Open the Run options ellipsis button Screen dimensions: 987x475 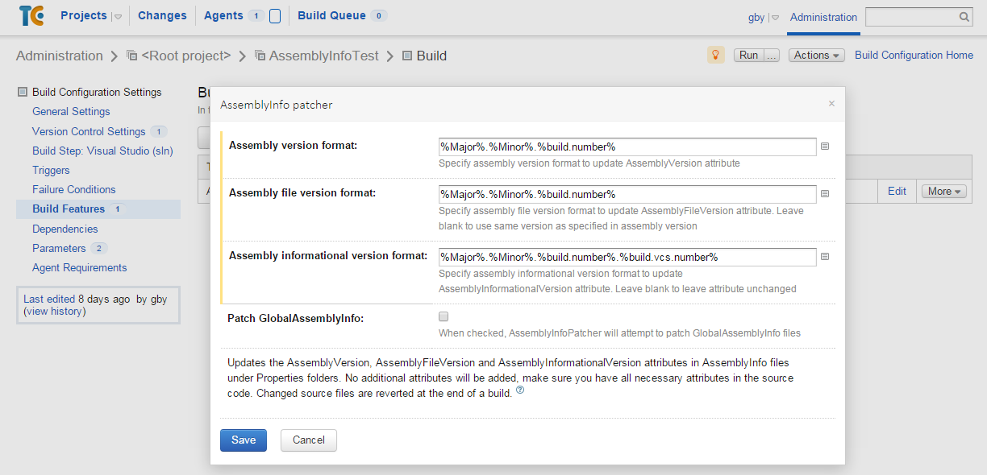click(x=772, y=56)
